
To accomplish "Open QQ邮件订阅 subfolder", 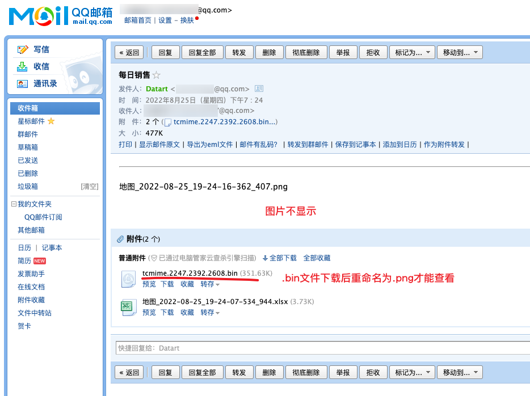I will (x=43, y=217).
